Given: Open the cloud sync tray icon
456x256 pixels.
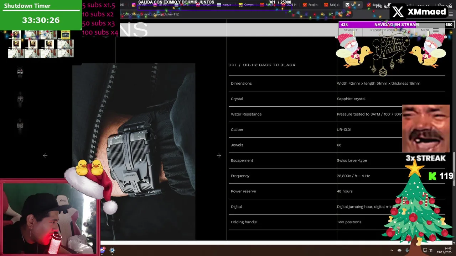Looking at the screenshot, I should click(x=399, y=250).
